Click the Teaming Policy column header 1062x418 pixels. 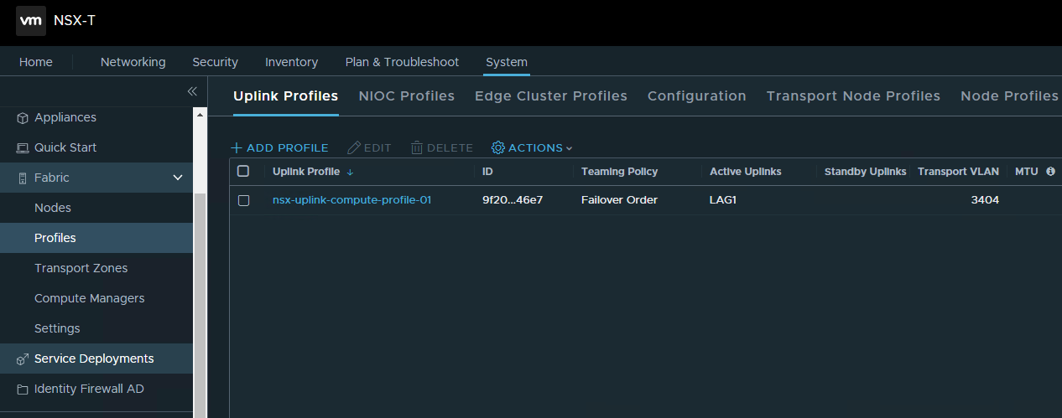tap(620, 172)
